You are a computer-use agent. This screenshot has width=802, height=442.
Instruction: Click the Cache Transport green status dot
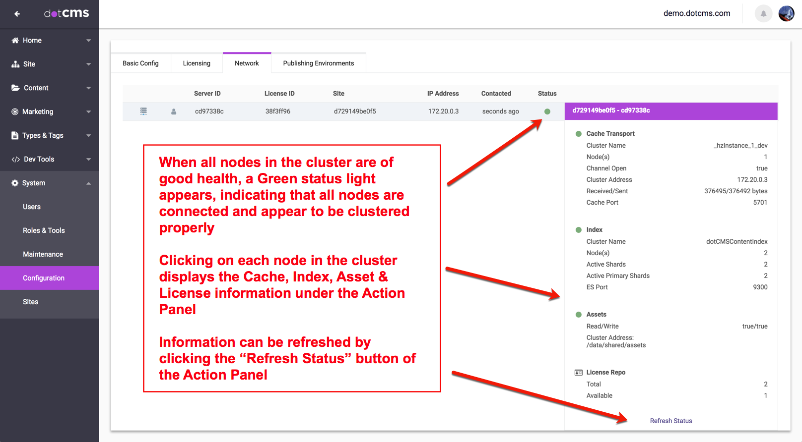[578, 134]
